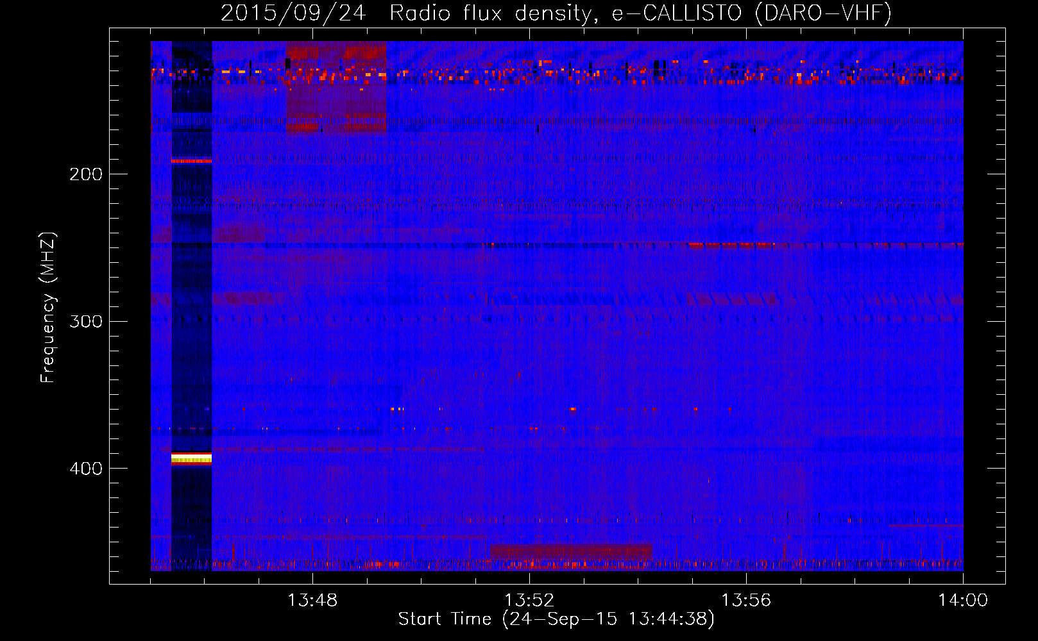Click the short red line just above 200 MHz
Viewport: 1038px width, 641px height.
191,161
